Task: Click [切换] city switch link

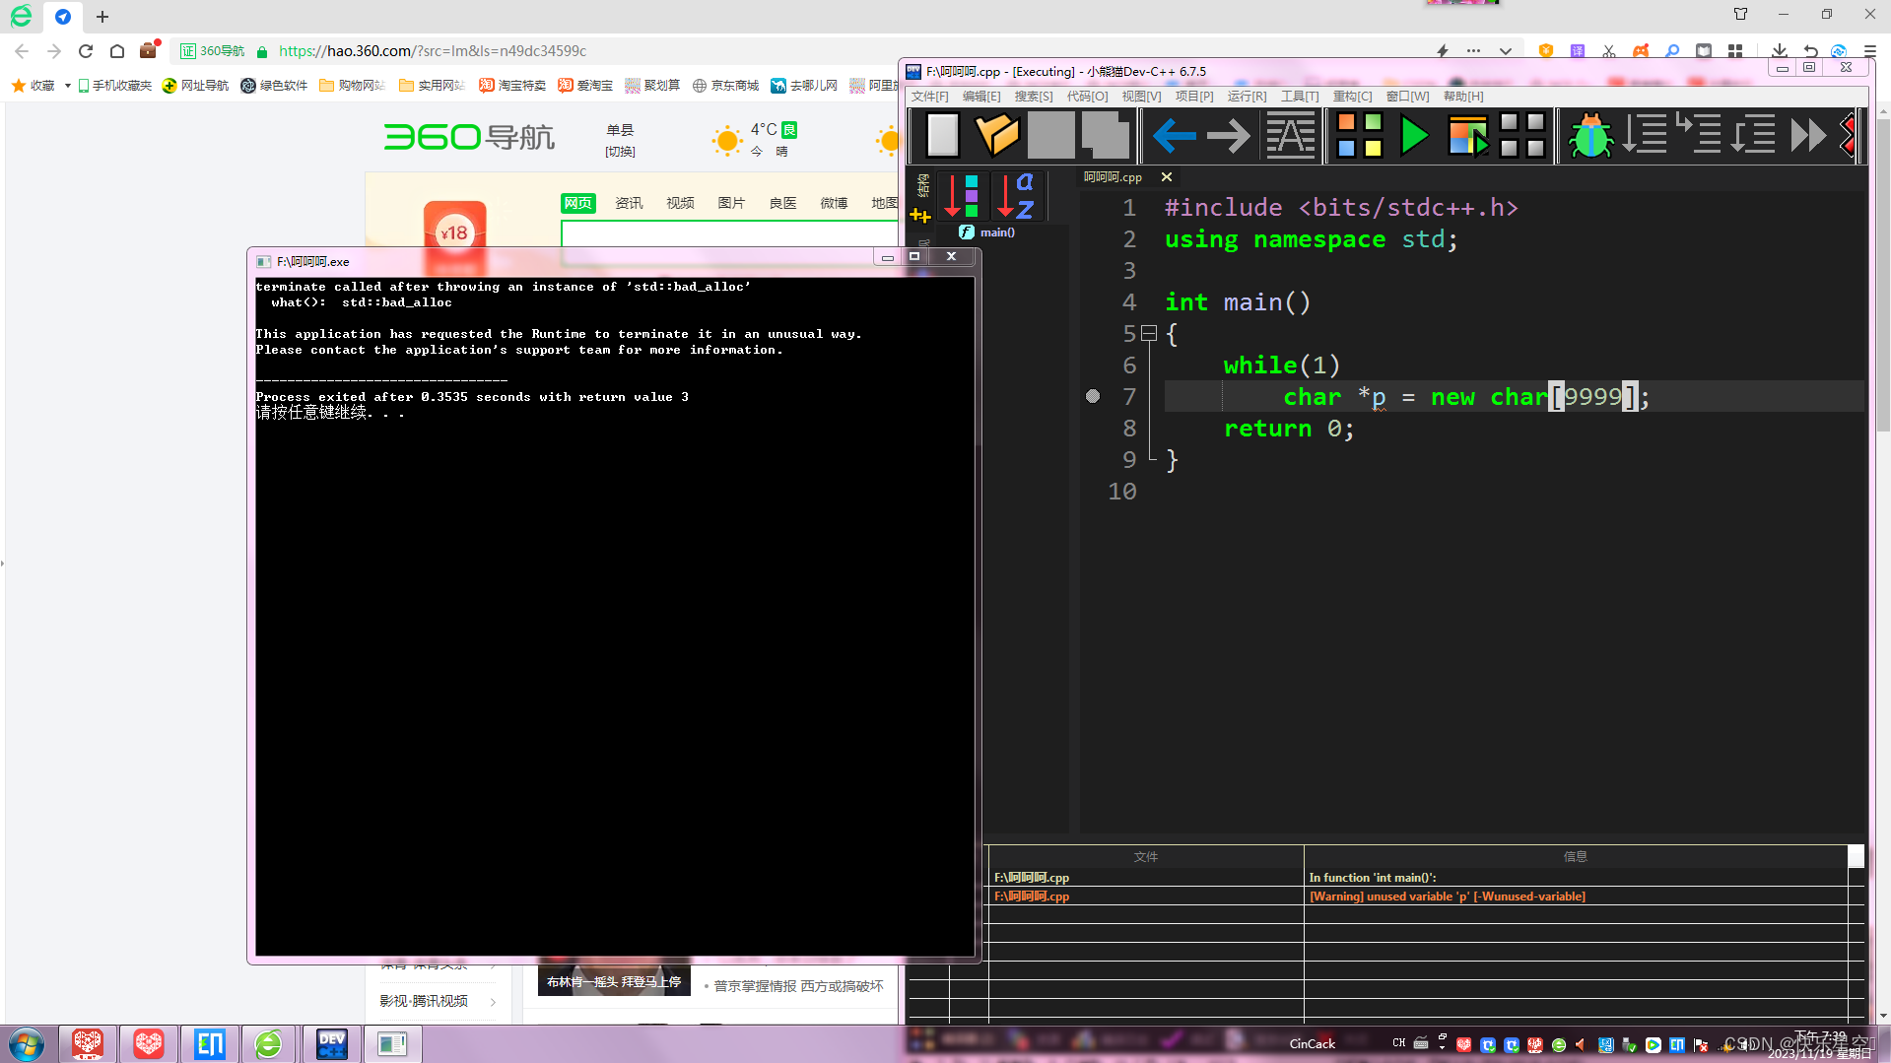Action: coord(620,152)
